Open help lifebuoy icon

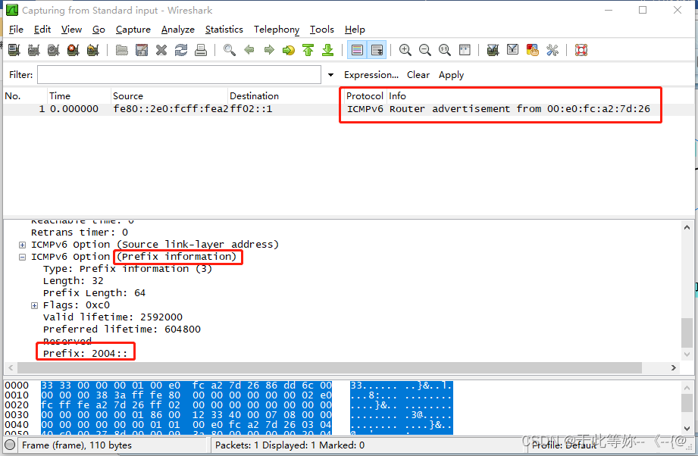[x=581, y=50]
